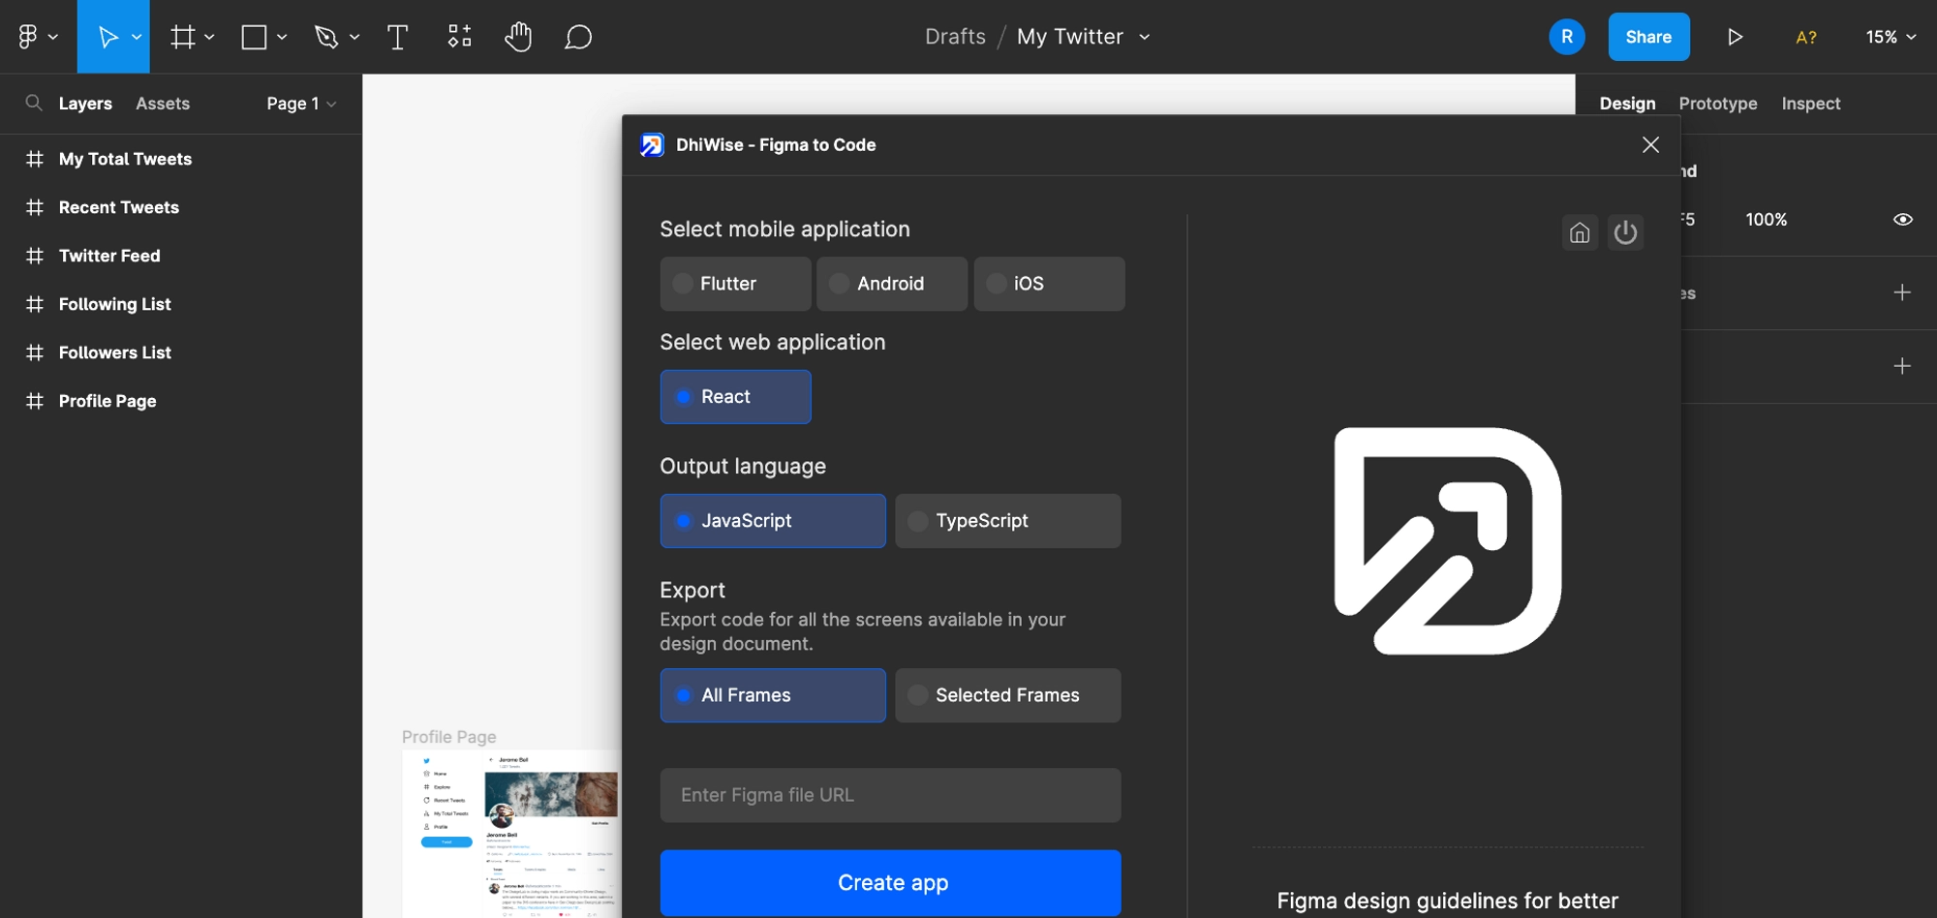Click the Profile Page frame label on canvas
Viewport: 1937px width, 918px height.
pos(449,737)
